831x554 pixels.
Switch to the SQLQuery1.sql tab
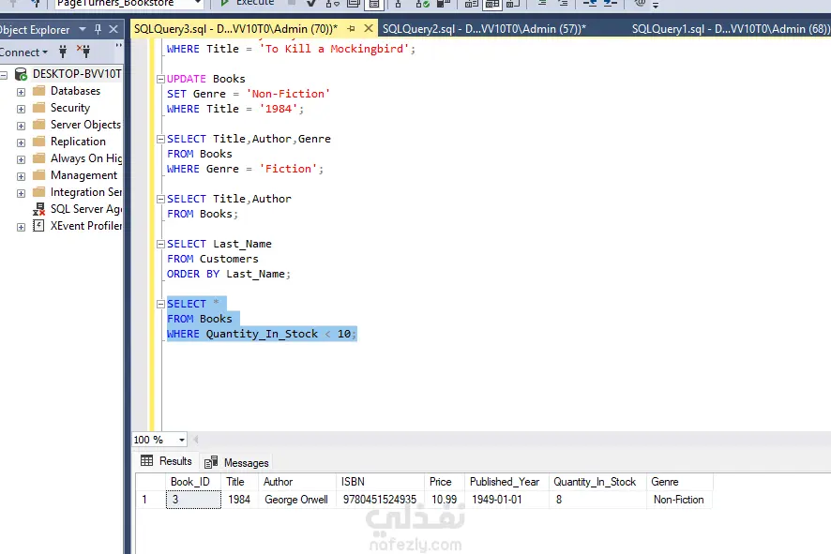point(731,29)
